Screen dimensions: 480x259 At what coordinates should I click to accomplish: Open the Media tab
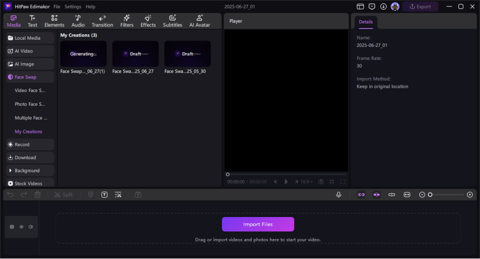(x=14, y=21)
